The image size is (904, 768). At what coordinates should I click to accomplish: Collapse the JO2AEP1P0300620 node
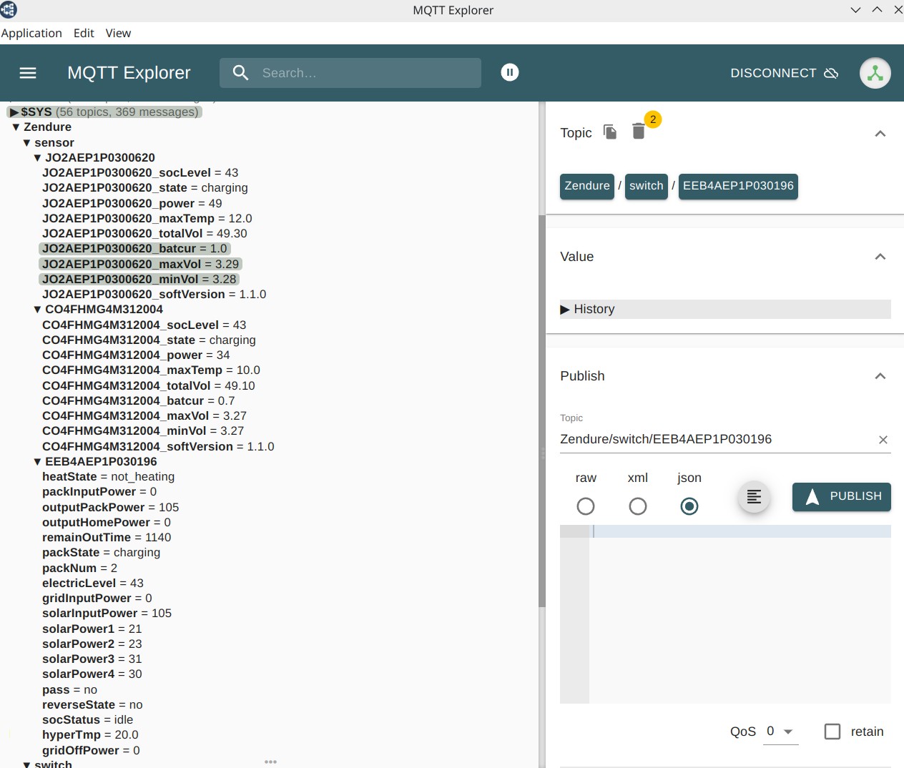[x=37, y=158]
